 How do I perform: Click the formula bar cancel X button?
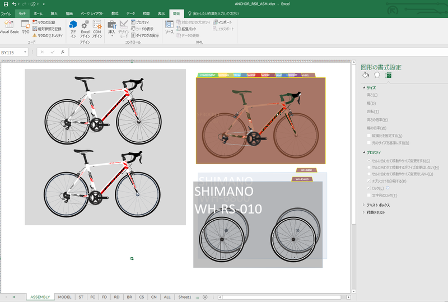coord(42,52)
